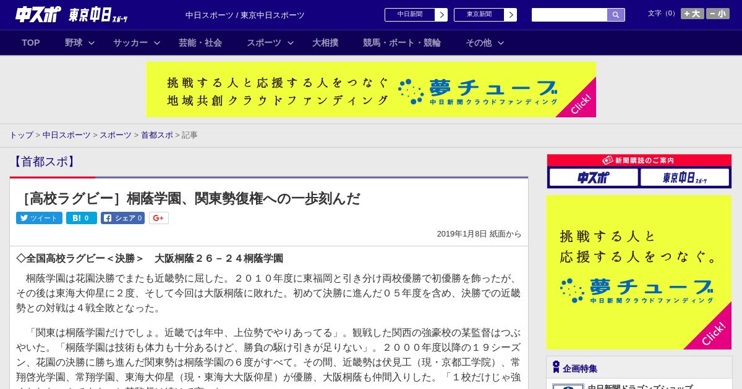Click the 企画特集 section heading
The height and width of the screenshot is (389, 742).
(x=580, y=369)
